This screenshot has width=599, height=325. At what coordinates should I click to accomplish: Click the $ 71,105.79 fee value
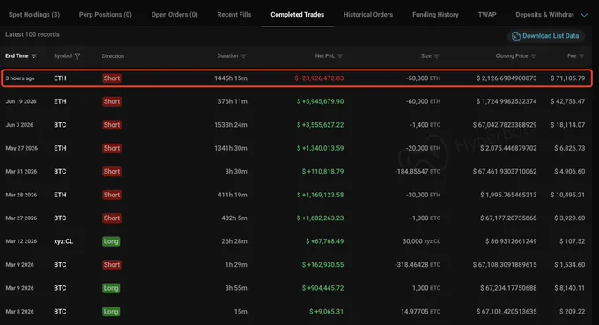(x=567, y=78)
